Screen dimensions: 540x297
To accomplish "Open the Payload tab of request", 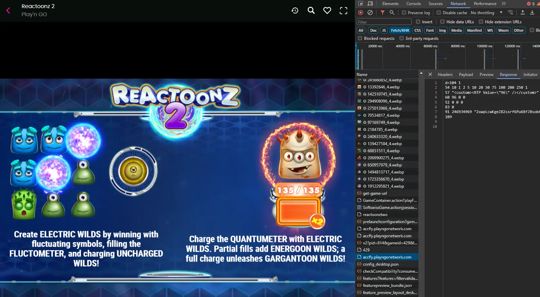I will (x=466, y=74).
